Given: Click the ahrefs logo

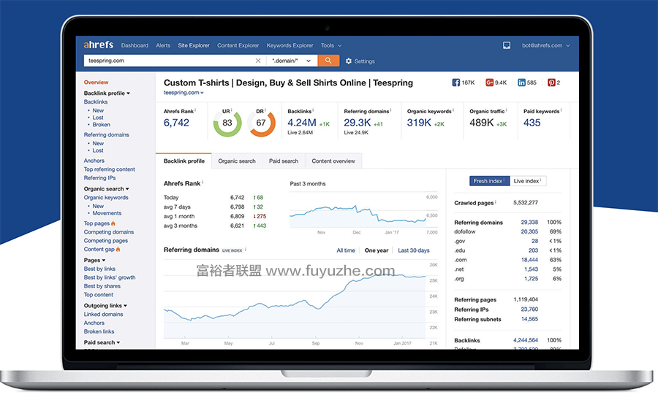Looking at the screenshot, I should [x=98, y=45].
